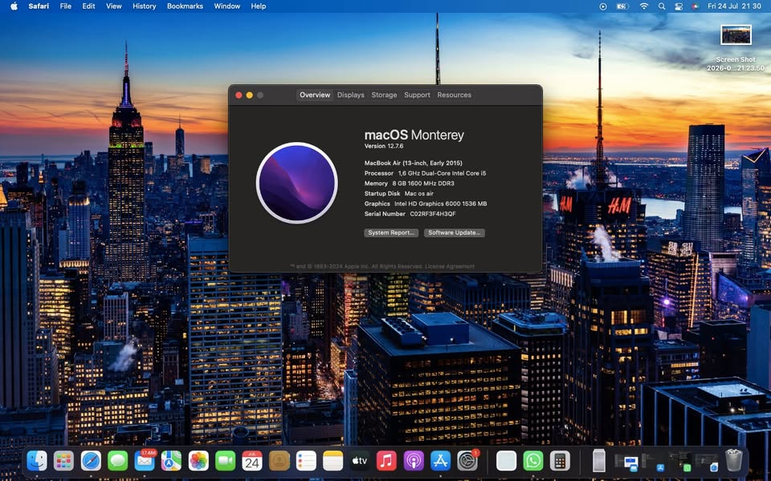Click the macOS Monterey logo image

(x=297, y=183)
